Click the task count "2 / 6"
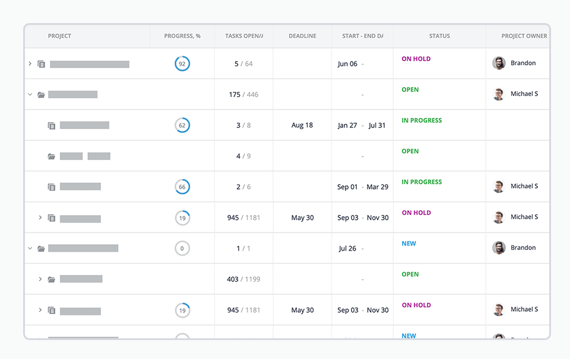This screenshot has width=570, height=359. click(243, 187)
